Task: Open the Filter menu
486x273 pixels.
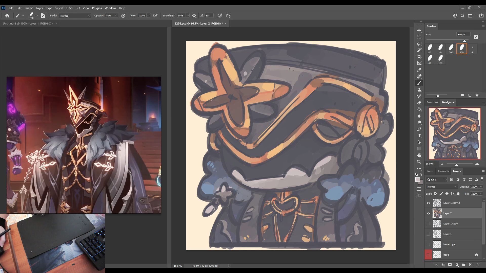Action: tap(70, 8)
